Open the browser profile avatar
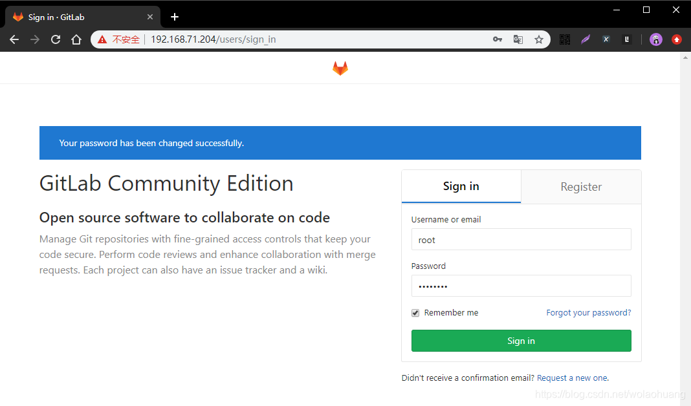The height and width of the screenshot is (406, 691). [656, 39]
